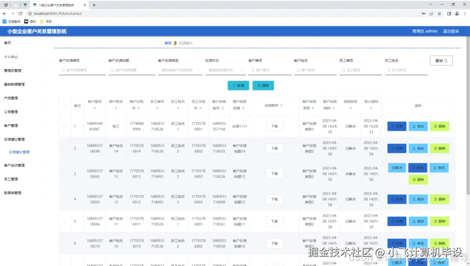Mark row 3 feedback as 已解决
The height and width of the screenshot is (266, 470).
tap(397, 168)
